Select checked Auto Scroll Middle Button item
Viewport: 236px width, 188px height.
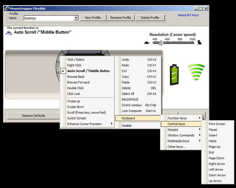click(x=87, y=71)
